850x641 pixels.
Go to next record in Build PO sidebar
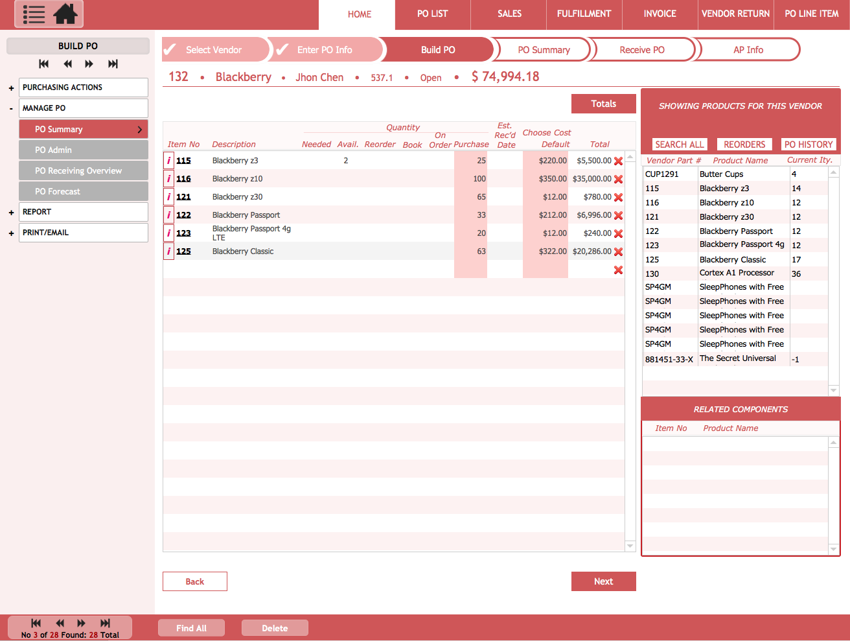[x=89, y=64]
